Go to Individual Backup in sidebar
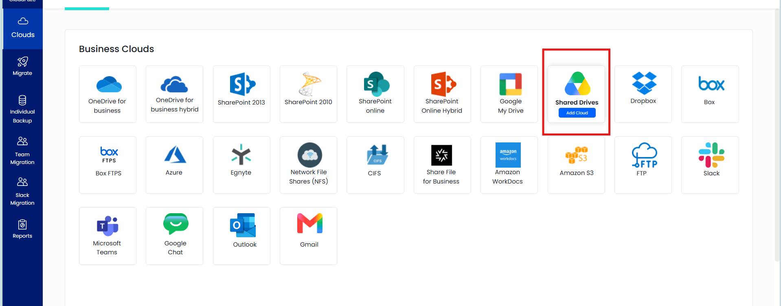 (22, 109)
